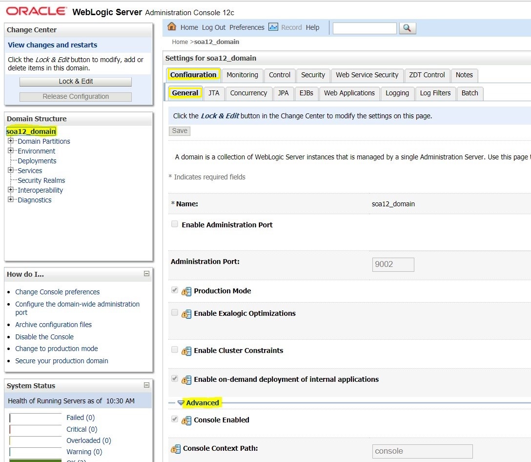Click the icon beside Console Enabled

point(186,420)
